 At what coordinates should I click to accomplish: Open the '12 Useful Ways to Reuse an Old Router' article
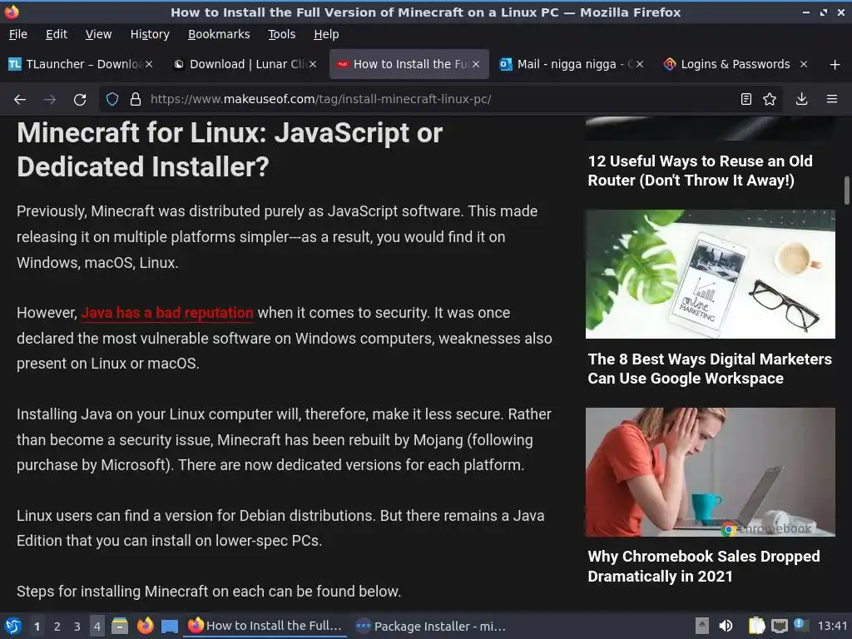(700, 171)
